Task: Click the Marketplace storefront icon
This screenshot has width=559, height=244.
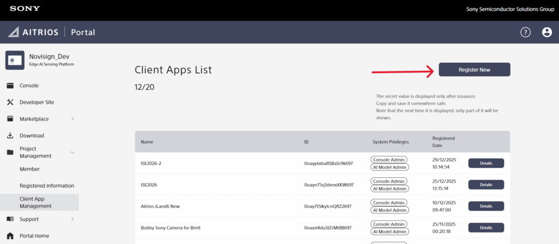Action: tap(10, 119)
